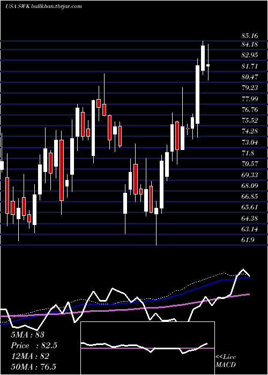Click the 68.09 price axis label
Screen dimensions: 268x375
coord(250,186)
